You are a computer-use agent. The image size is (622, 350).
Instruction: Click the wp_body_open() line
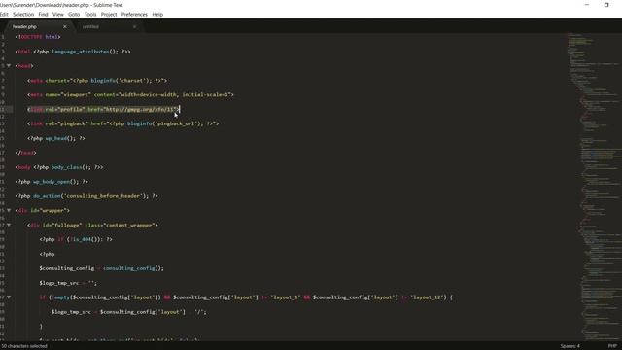(52, 182)
